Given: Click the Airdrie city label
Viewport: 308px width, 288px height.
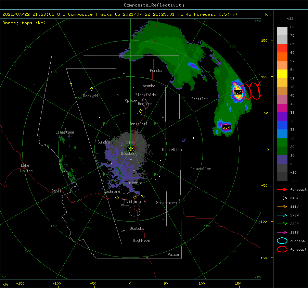Looking at the screenshot, I should 135,183.
